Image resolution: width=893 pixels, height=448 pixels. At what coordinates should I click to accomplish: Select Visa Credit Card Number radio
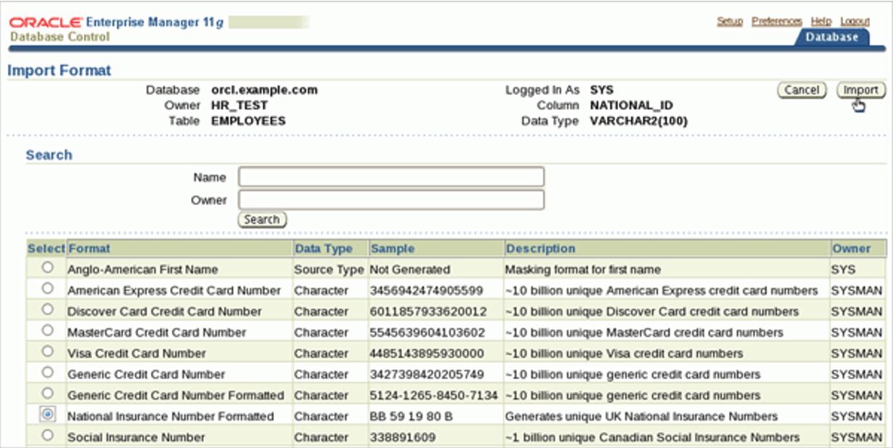click(48, 351)
